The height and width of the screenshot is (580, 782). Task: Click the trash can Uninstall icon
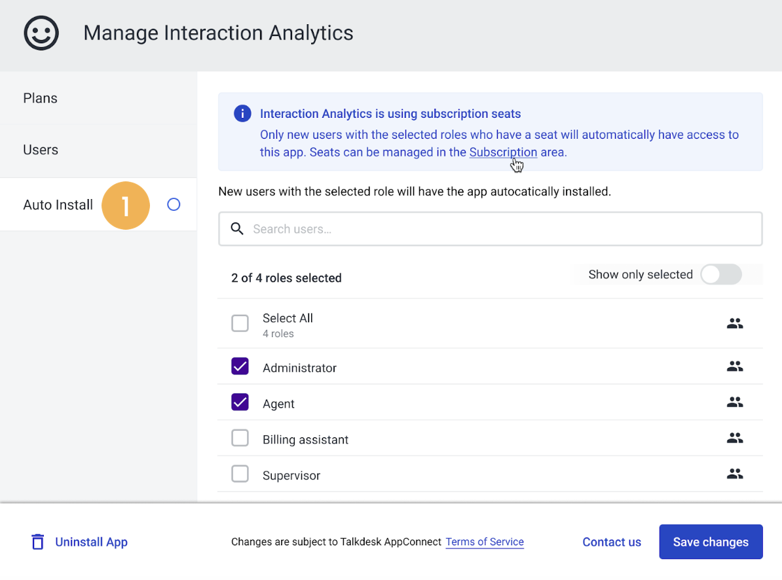[38, 541]
